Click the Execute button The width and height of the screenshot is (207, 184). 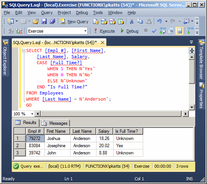click(104, 31)
